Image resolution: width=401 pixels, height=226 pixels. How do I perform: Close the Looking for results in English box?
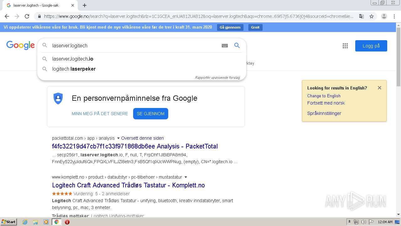tap(379, 88)
